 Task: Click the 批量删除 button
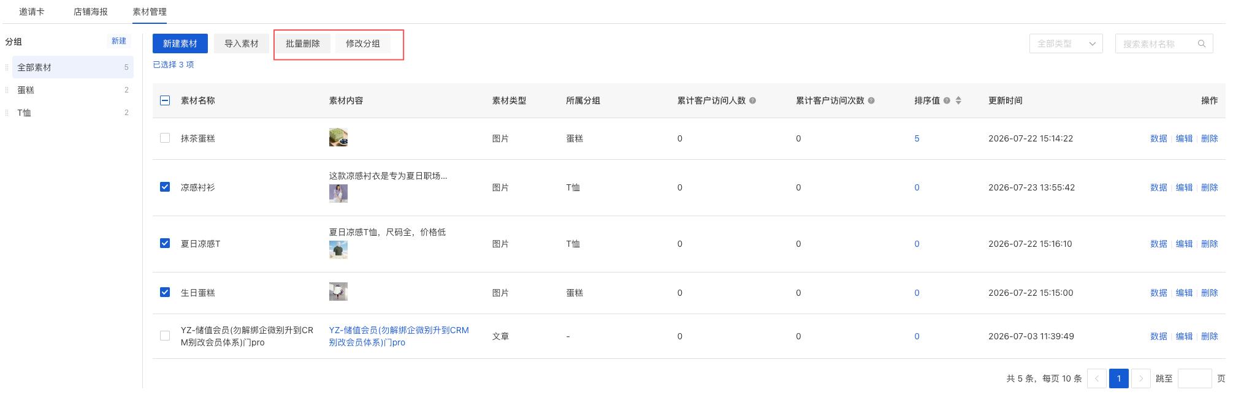[x=303, y=43]
